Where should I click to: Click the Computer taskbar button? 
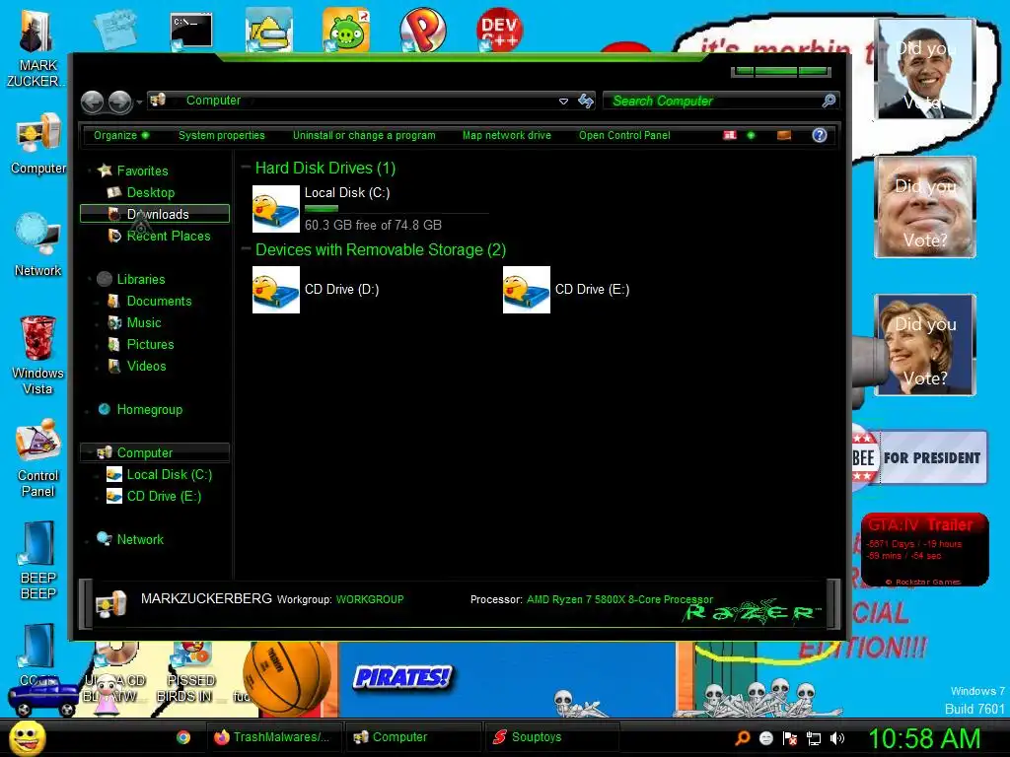pyautogui.click(x=413, y=737)
